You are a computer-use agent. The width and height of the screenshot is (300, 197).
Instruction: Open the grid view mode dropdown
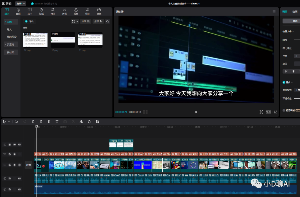pyautogui.click(x=75, y=22)
